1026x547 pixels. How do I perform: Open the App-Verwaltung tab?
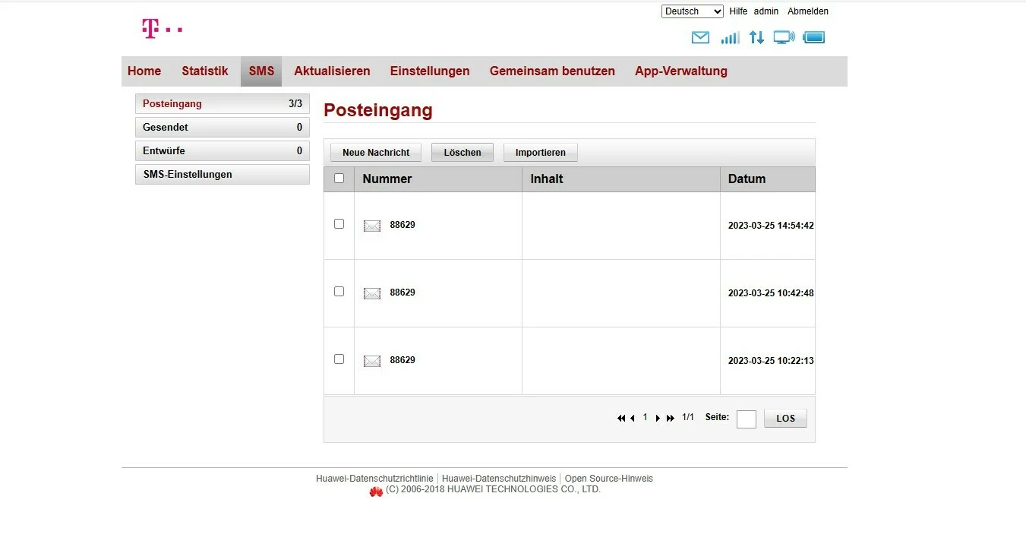(681, 71)
